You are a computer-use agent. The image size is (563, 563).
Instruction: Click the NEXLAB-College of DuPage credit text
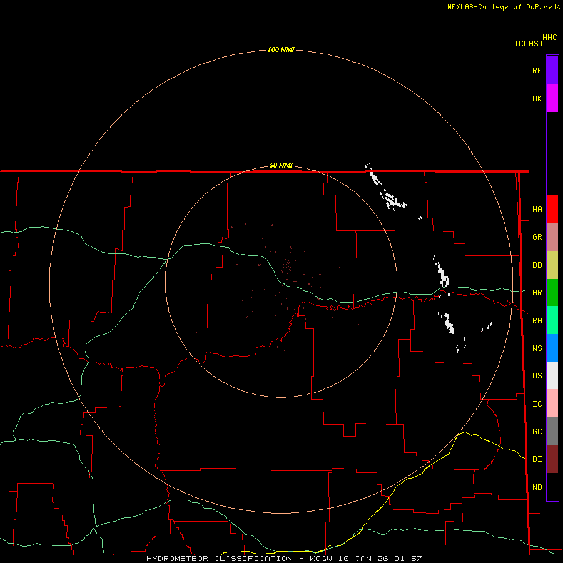[x=499, y=7]
